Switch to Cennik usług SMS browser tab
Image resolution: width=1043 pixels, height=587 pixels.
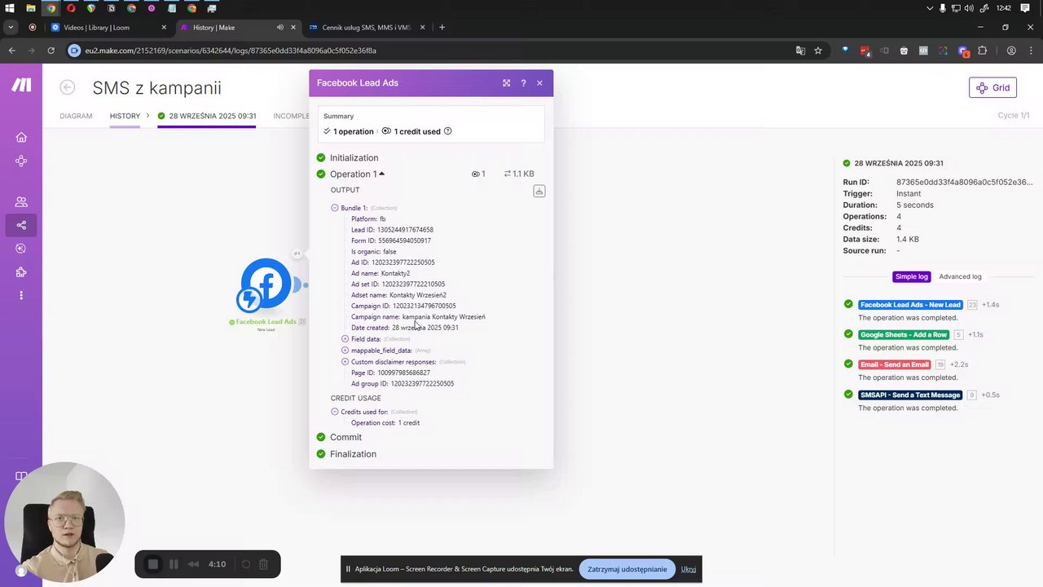(367, 27)
